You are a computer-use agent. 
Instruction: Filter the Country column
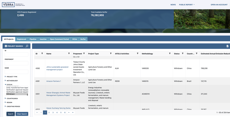pyautogui.click(x=197, y=54)
